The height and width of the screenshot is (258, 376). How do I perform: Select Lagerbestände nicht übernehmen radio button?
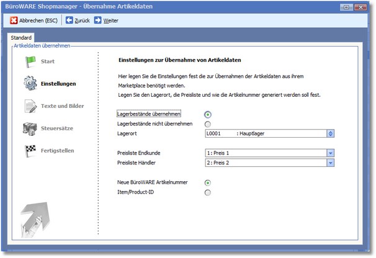(207, 123)
